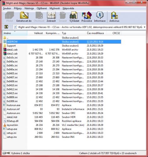Click size value 5 852 582 of Autorun.orc

click(x=38, y=113)
